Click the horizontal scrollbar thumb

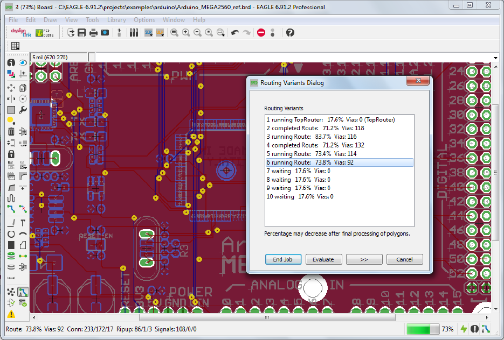pyautogui.click(x=267, y=317)
